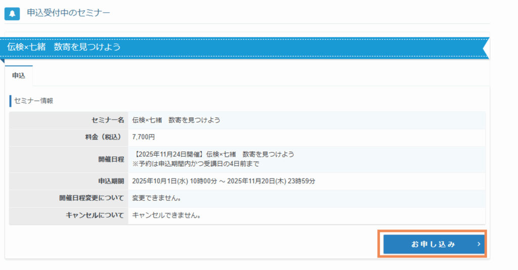
Task: Click the 7,700円 price value
Action: [144, 138]
